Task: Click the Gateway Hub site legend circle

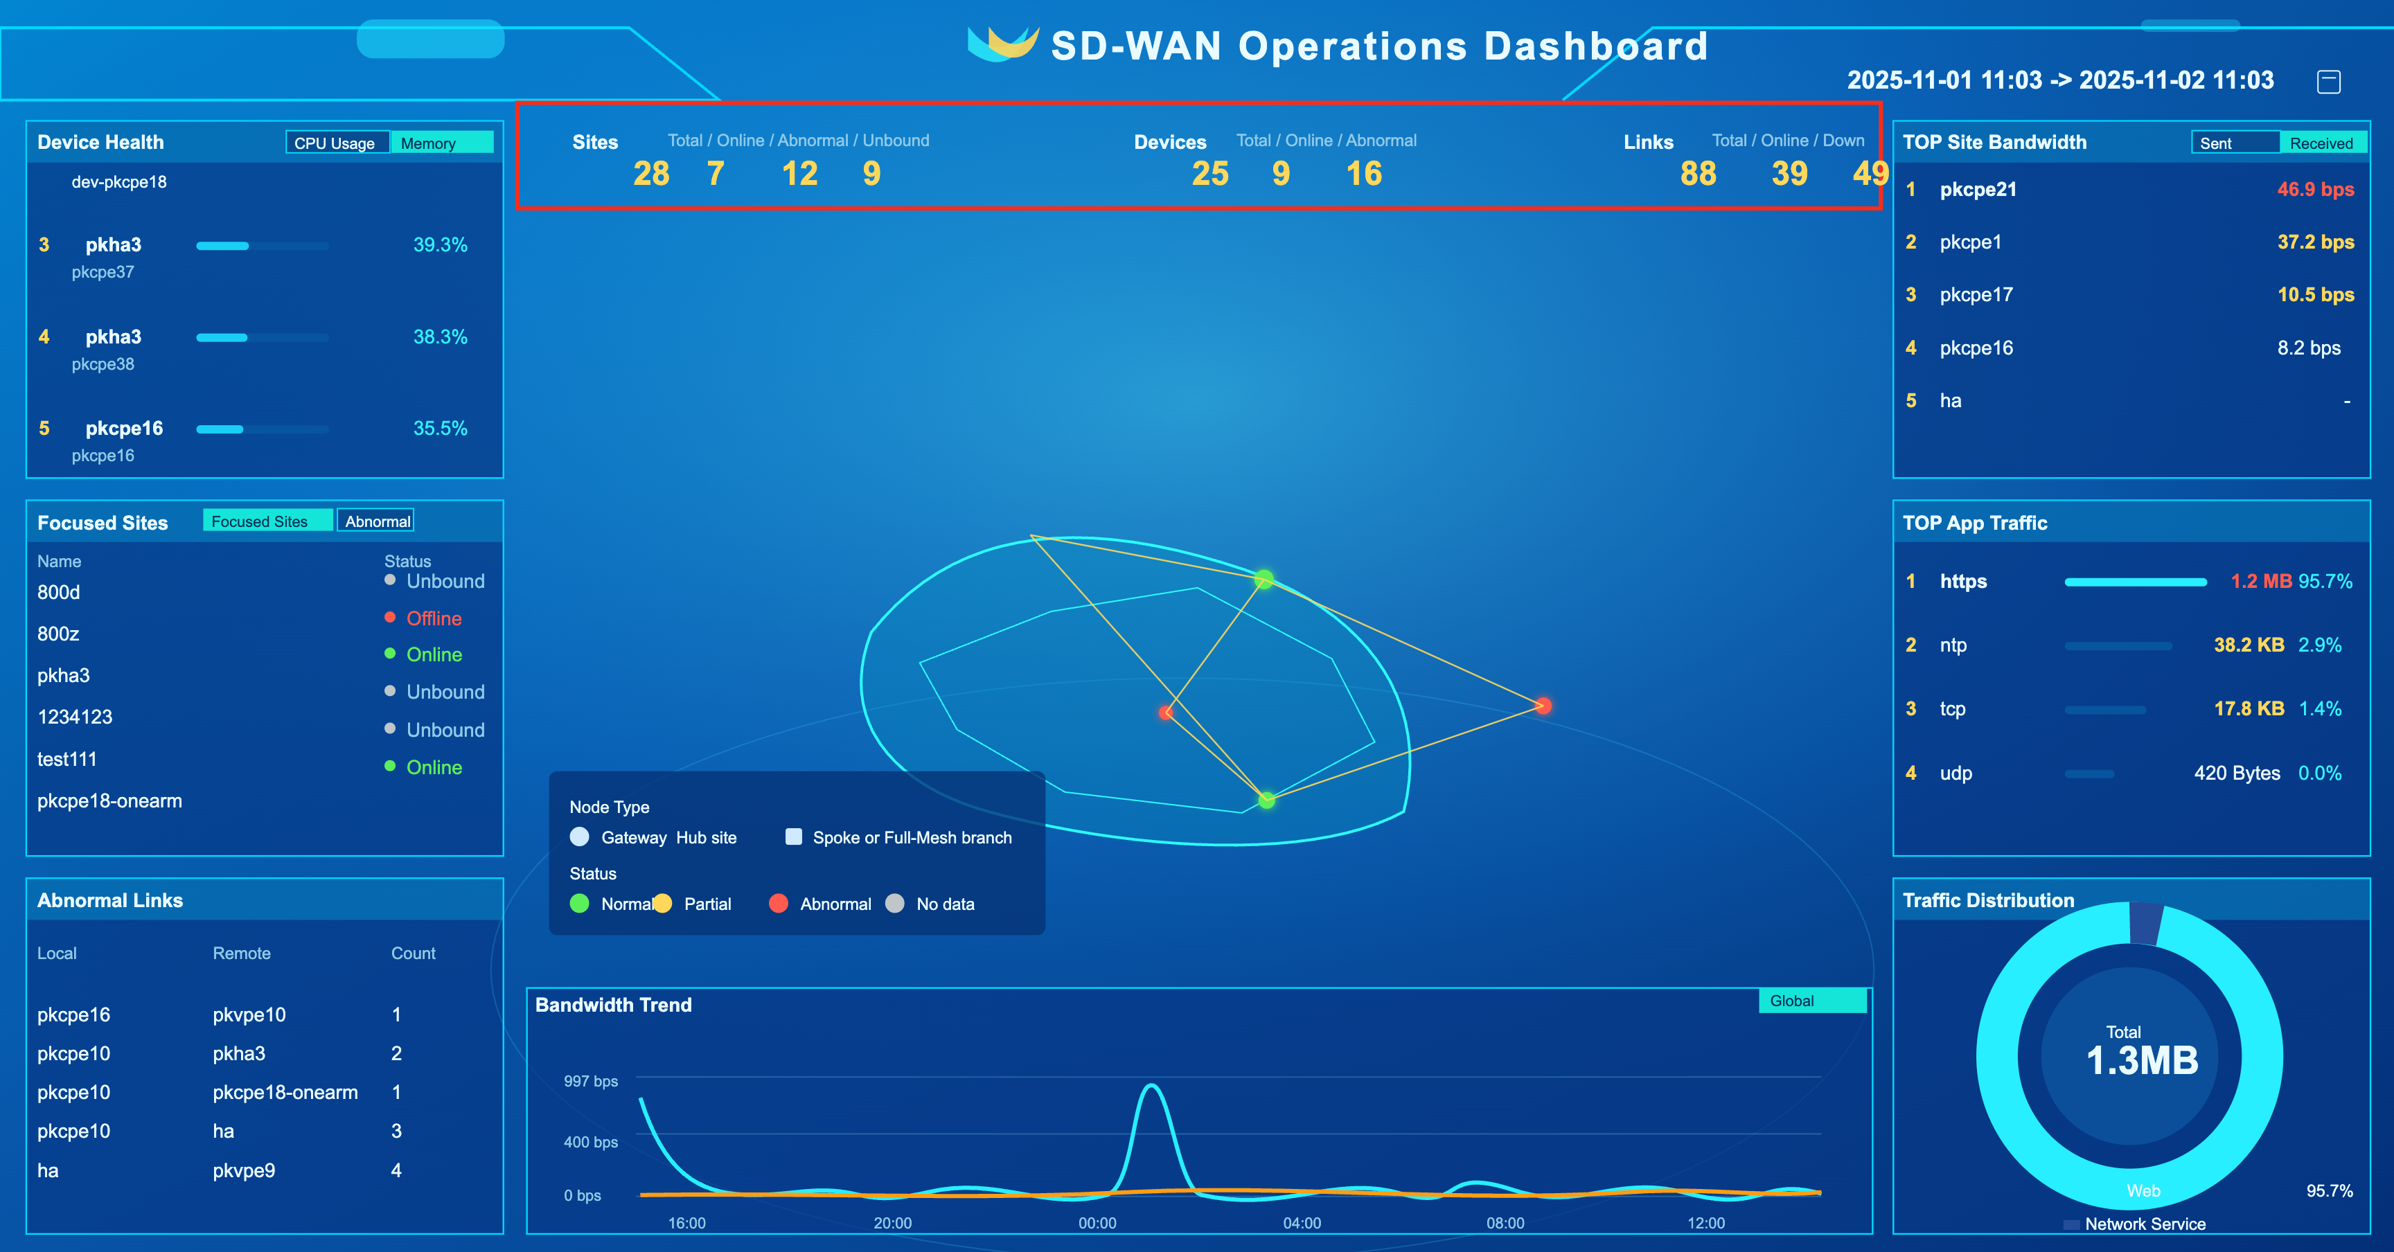Action: [x=579, y=837]
